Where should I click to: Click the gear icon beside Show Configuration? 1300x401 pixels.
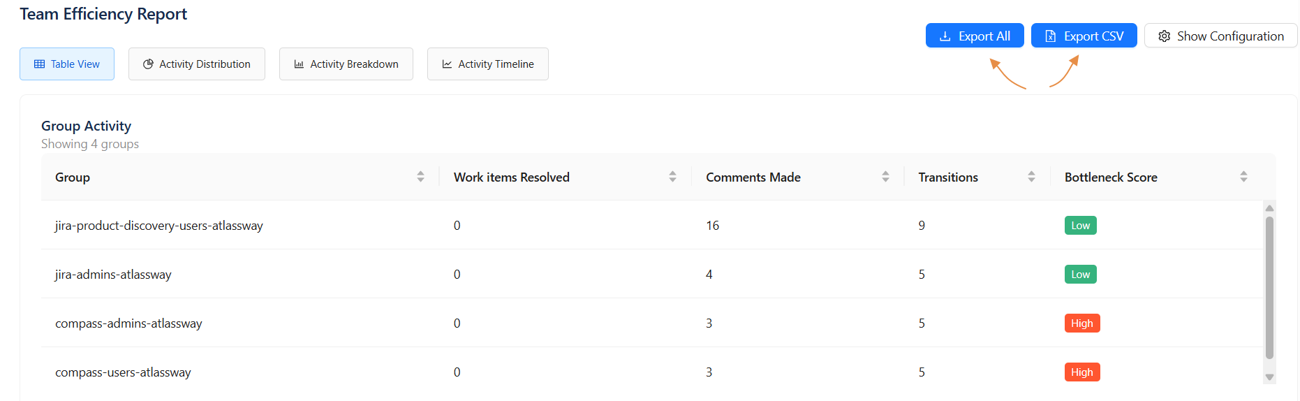pos(1164,36)
